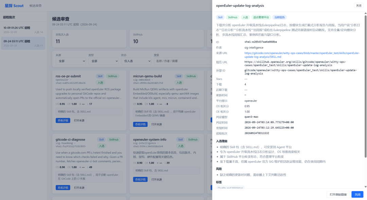This screenshot has height=200, width=367.
Task: Click the 判定时间 timestamp value
Action: (x=269, y=122)
